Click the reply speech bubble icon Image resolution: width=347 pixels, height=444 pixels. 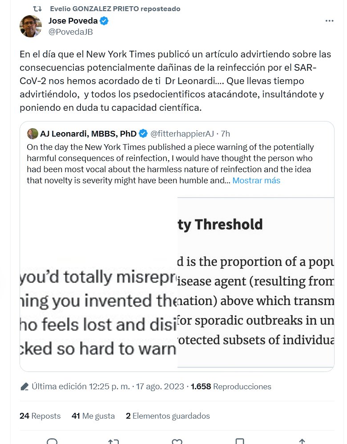(52, 441)
